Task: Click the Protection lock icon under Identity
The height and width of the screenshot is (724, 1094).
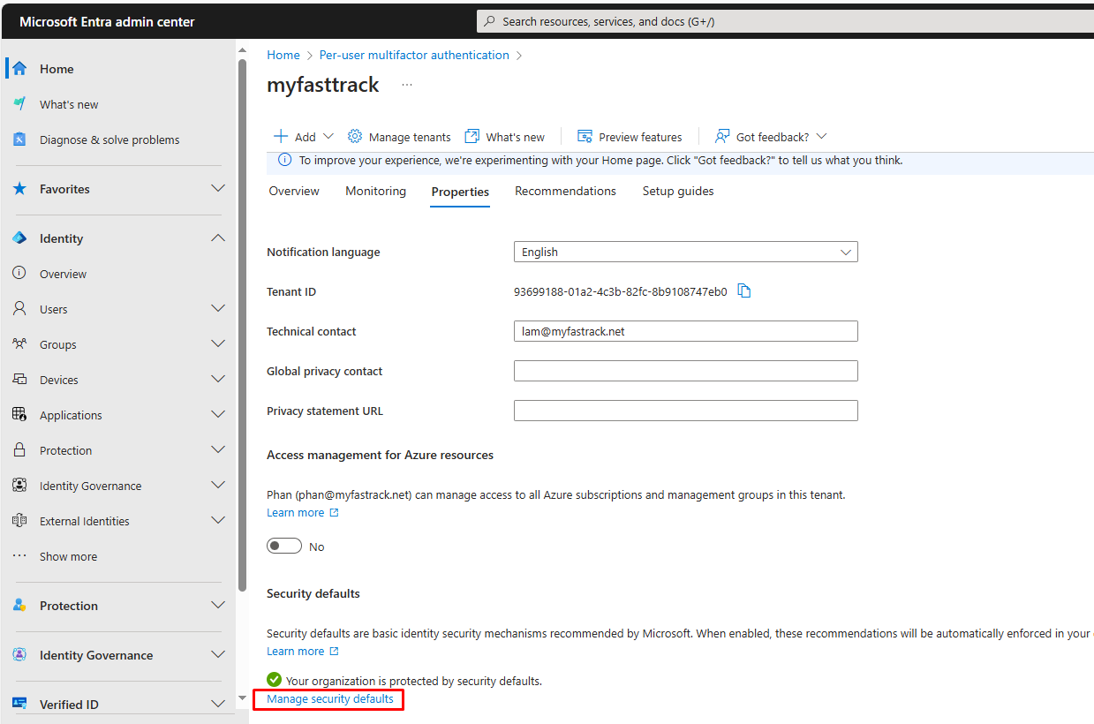Action: click(x=19, y=450)
